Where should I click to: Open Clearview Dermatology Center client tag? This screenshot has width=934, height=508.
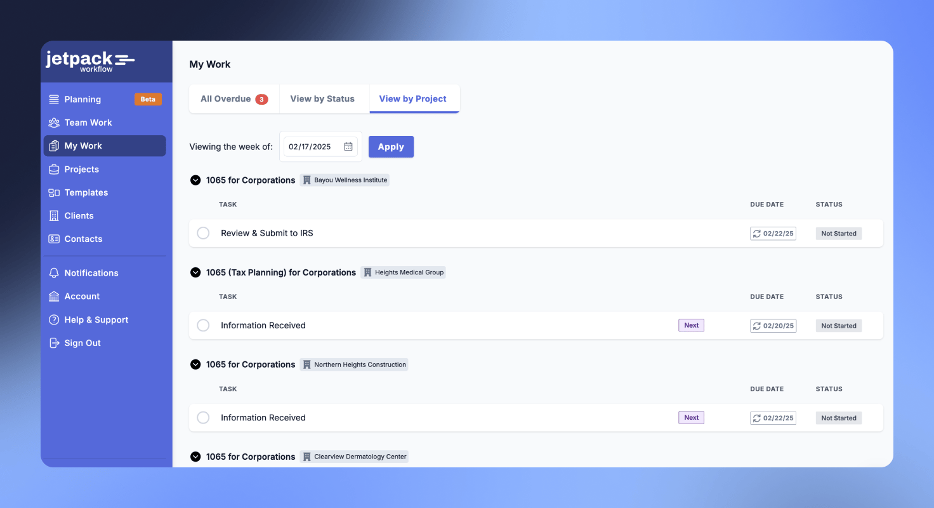click(354, 457)
